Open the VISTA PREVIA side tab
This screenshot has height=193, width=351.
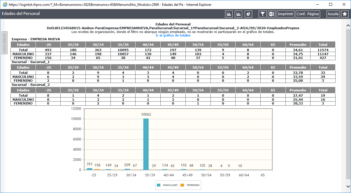tap(4, 43)
